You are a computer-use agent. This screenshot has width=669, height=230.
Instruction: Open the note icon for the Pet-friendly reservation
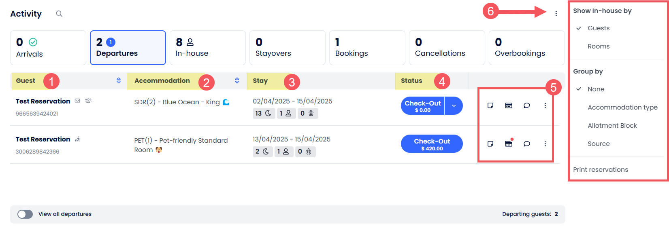point(490,143)
